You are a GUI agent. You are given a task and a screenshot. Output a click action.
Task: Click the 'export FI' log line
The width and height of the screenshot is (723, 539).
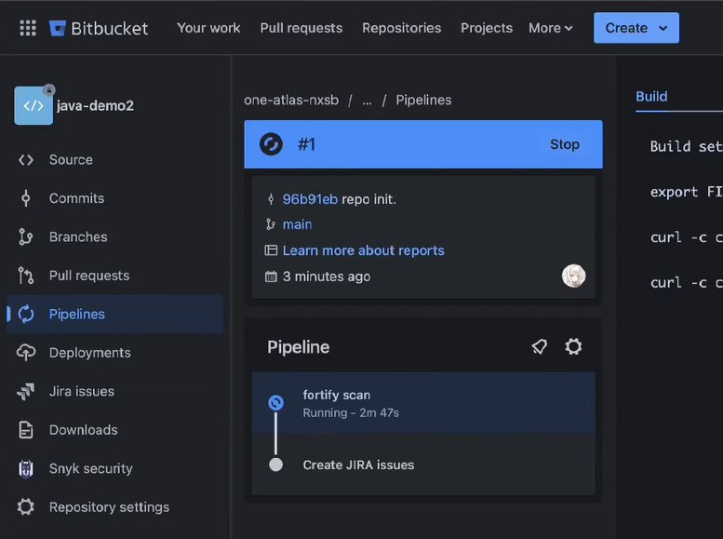point(686,192)
